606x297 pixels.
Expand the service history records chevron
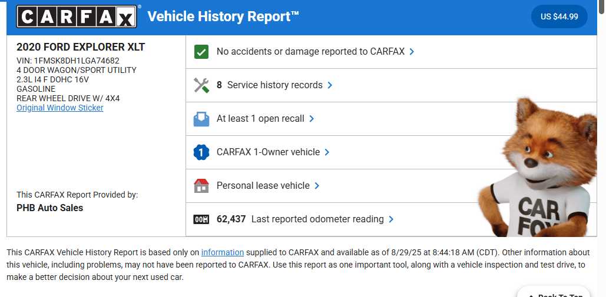(x=330, y=85)
